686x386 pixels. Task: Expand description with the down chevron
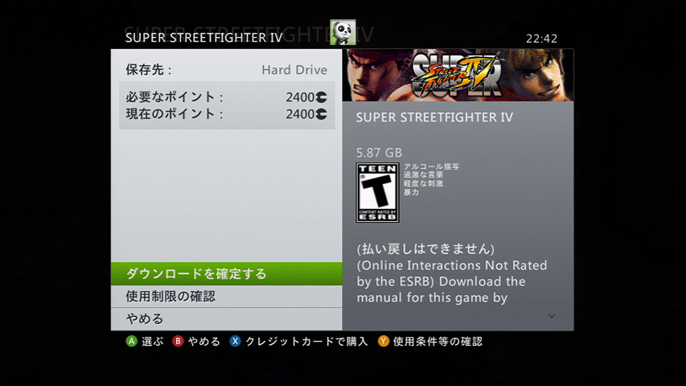552,316
